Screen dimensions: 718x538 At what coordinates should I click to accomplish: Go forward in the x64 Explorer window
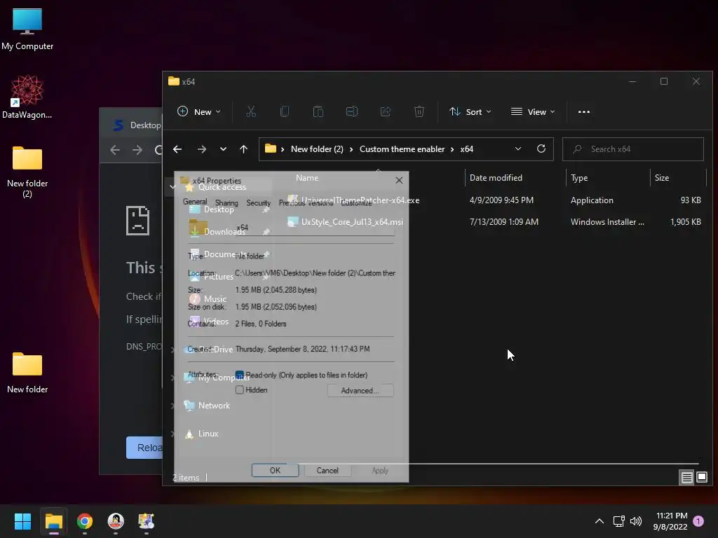click(x=201, y=149)
